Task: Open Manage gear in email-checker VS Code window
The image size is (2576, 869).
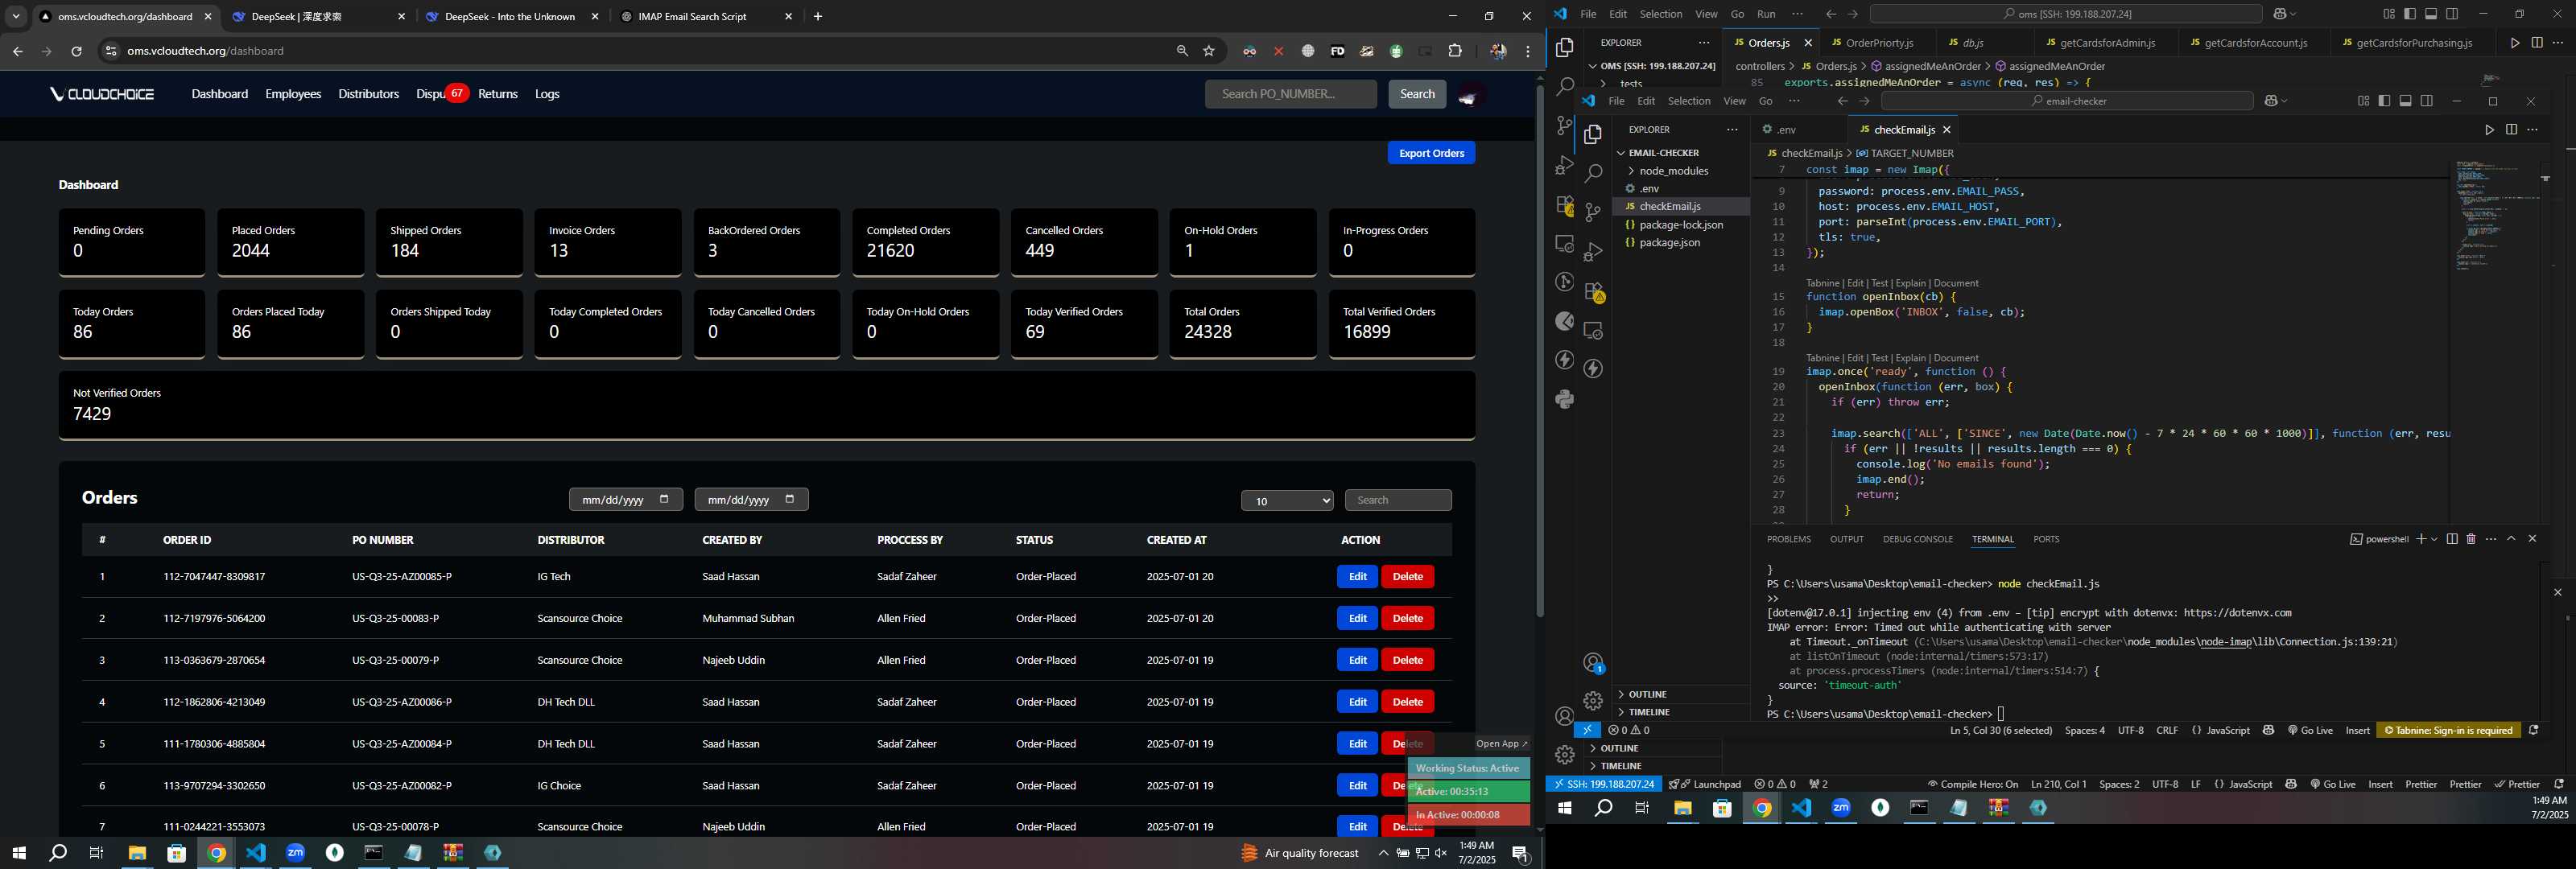Action: tap(1593, 701)
